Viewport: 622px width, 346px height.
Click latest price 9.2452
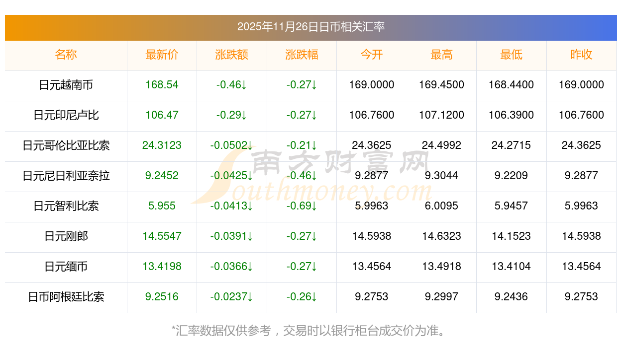point(162,176)
